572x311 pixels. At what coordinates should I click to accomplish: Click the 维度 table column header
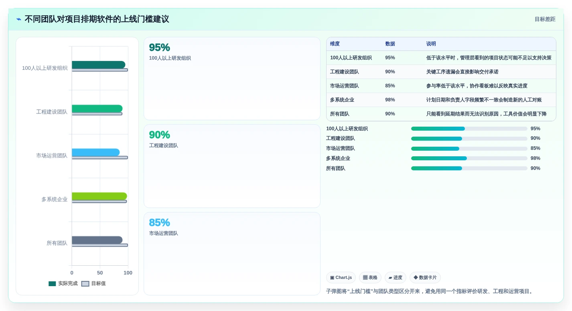tap(335, 44)
